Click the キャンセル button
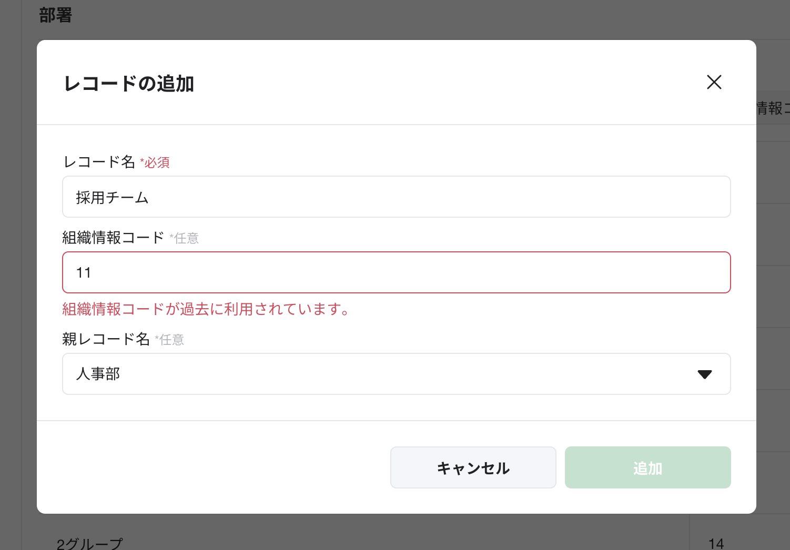This screenshot has width=790, height=550. pos(473,467)
